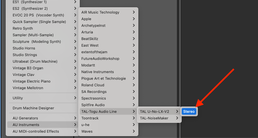Open TAL-Togu Audio Line submenu
258x138 pixels.
coord(108,112)
